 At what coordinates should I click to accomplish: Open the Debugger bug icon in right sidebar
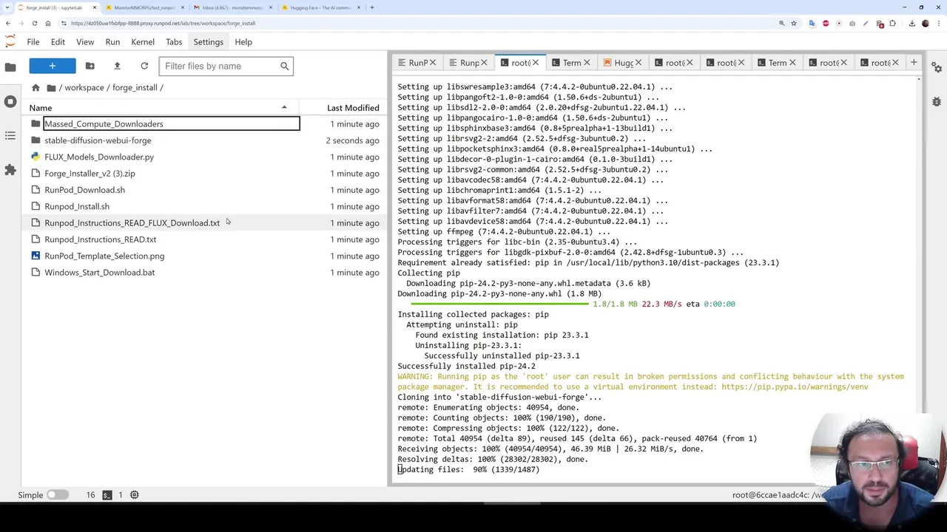[937, 101]
